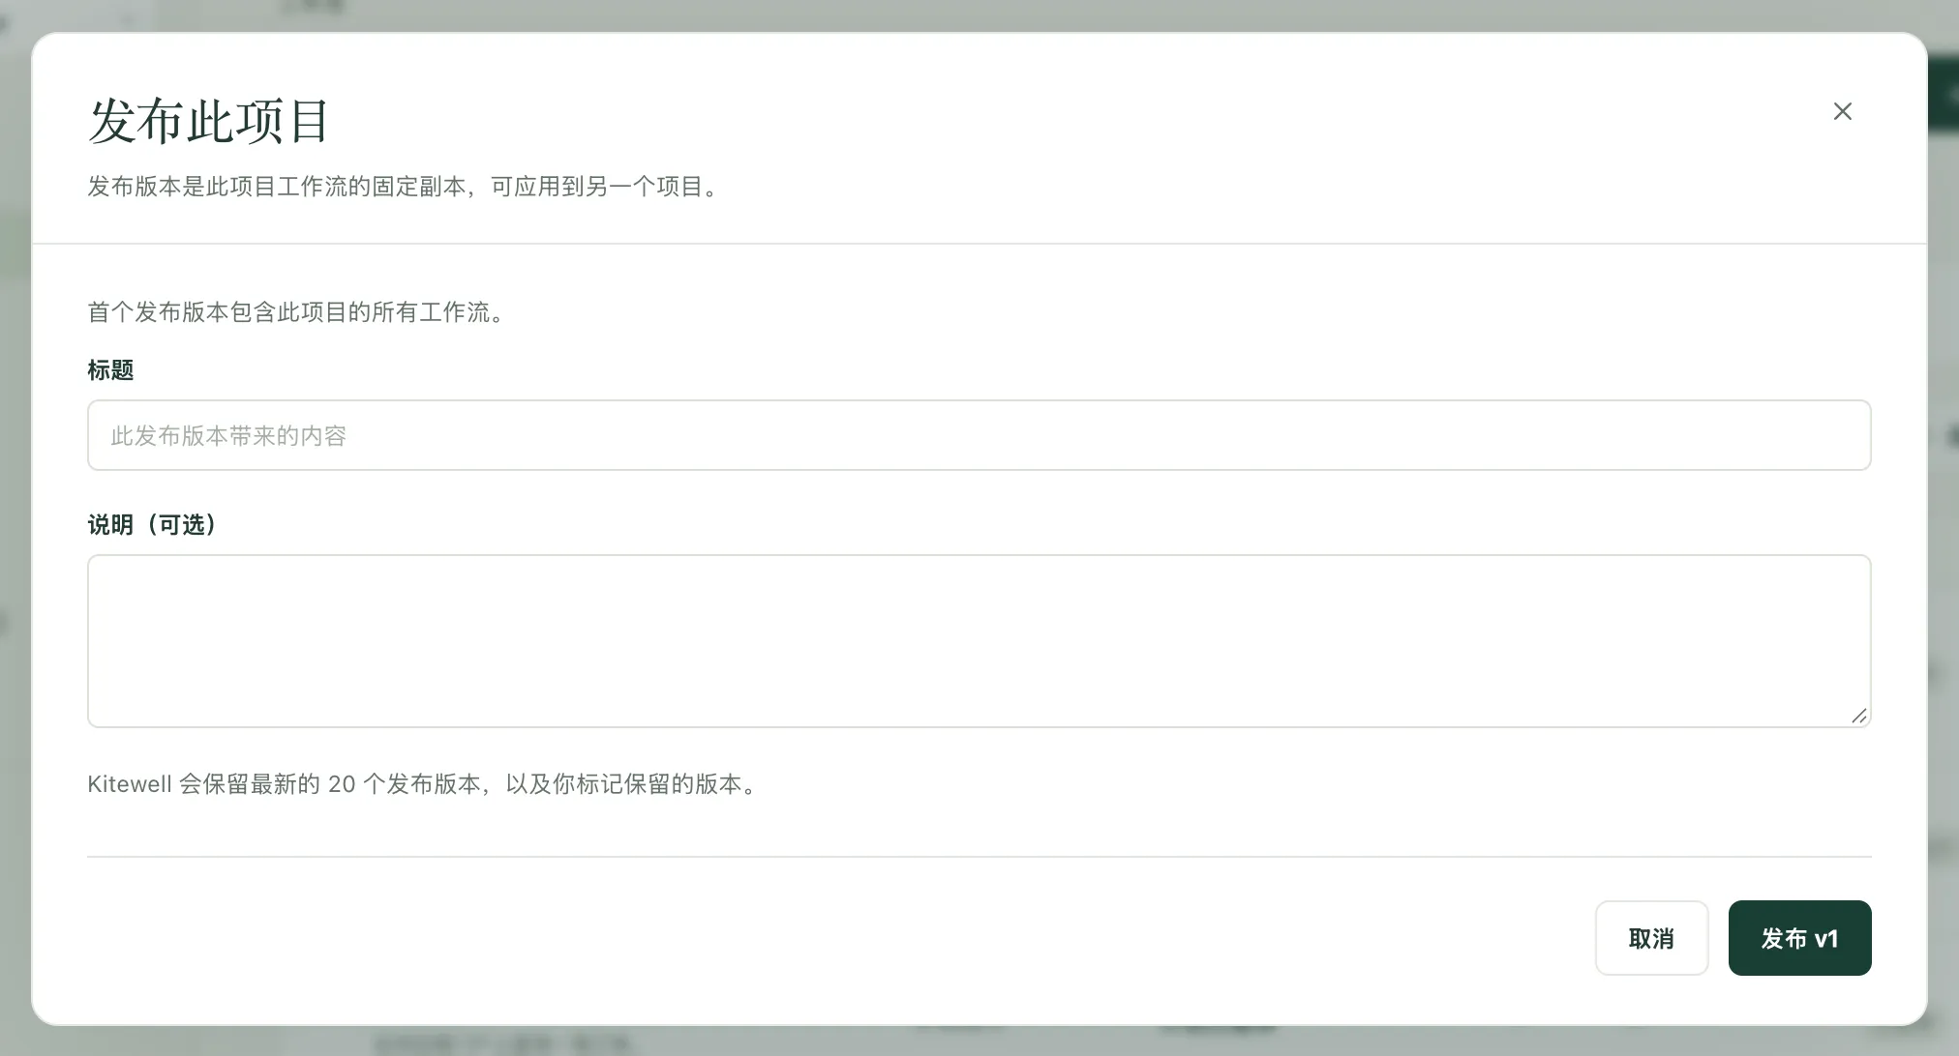The image size is (1959, 1056).
Task: Click the 标题 input field
Action: (979, 435)
